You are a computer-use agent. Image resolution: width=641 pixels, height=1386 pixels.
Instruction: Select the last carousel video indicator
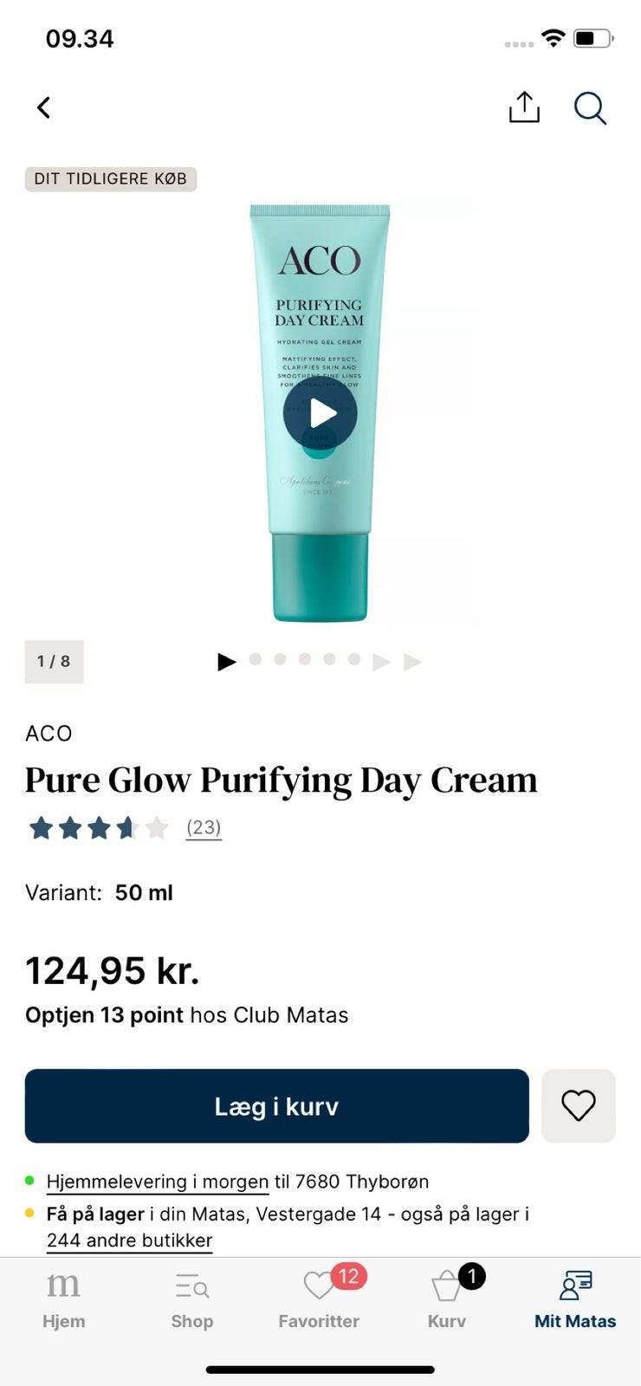pyautogui.click(x=412, y=662)
